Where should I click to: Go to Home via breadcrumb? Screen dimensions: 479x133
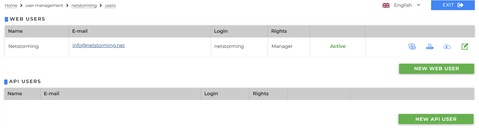pyautogui.click(x=11, y=5)
